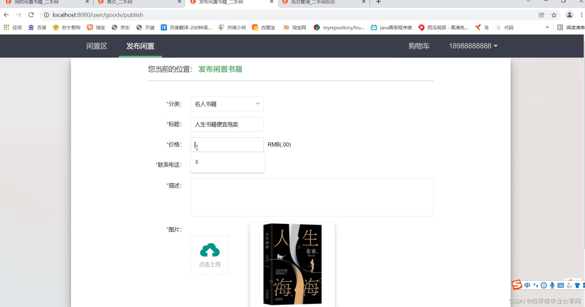Viewport: 585px width, 307px height.
Task: Open the myrepository bookmark
Action: tap(339, 27)
